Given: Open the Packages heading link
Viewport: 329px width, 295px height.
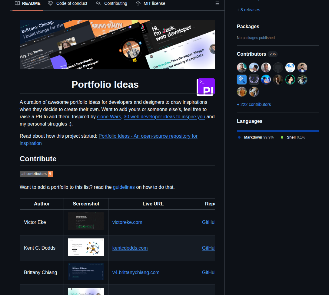Looking at the screenshot, I should click(248, 26).
